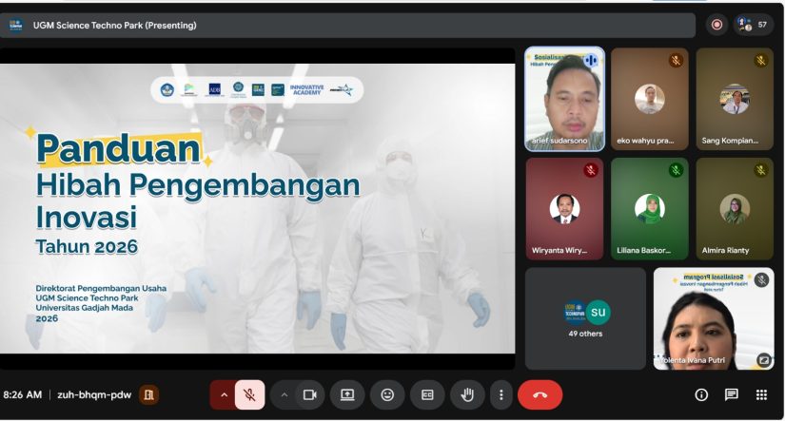Screen dimensions: 785x421
Task: Expand video settings arrow beside camera
Action: [284, 394]
